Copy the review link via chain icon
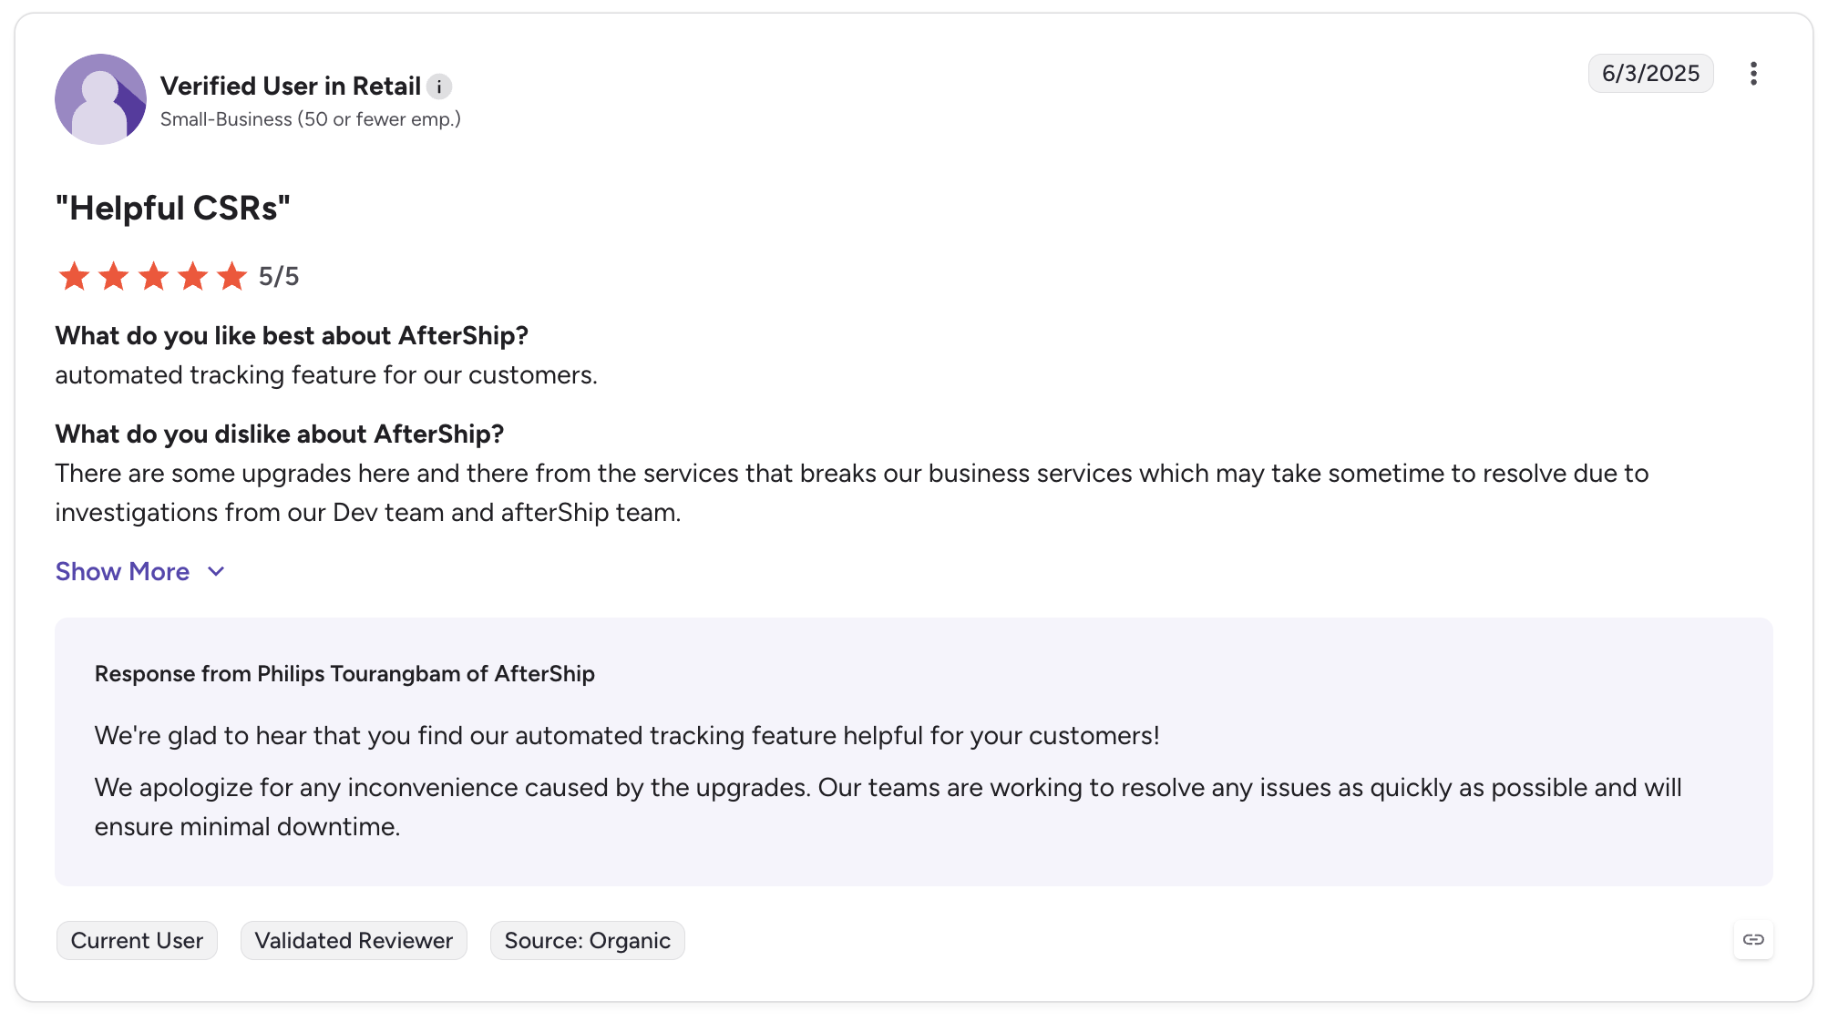This screenshot has height=1022, width=1828. pyautogui.click(x=1753, y=940)
